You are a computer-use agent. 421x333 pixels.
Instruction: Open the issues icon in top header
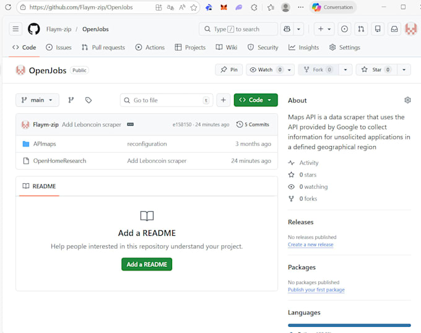[344, 29]
